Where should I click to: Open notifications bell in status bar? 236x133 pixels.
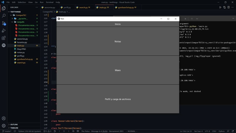point(233,131)
